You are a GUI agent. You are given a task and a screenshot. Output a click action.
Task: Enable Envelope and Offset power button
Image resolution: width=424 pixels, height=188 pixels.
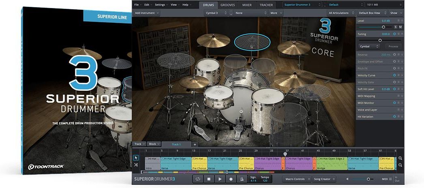pos(394,62)
